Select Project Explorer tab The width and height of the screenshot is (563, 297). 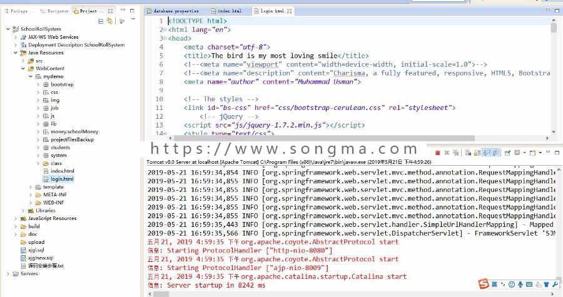88,11
